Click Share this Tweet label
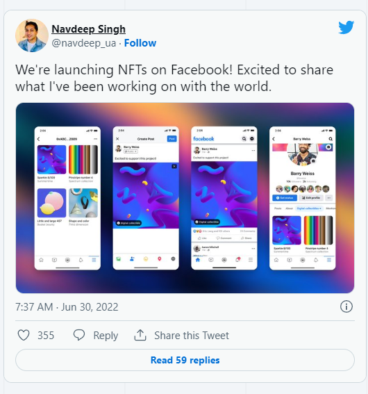This screenshot has width=368, height=394. 192,336
